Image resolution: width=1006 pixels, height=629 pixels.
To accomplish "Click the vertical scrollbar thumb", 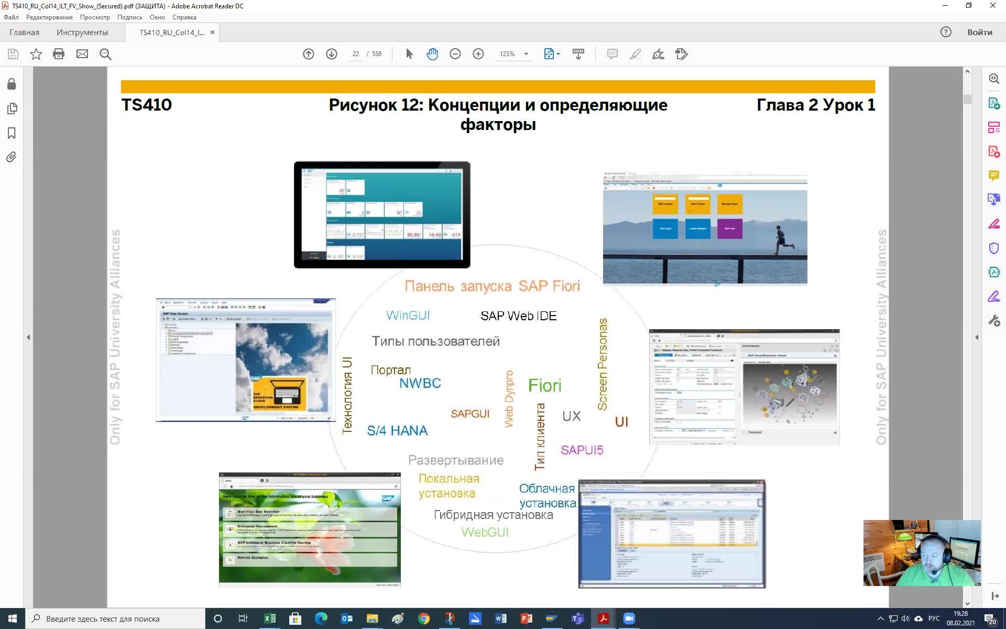I will pyautogui.click(x=967, y=99).
